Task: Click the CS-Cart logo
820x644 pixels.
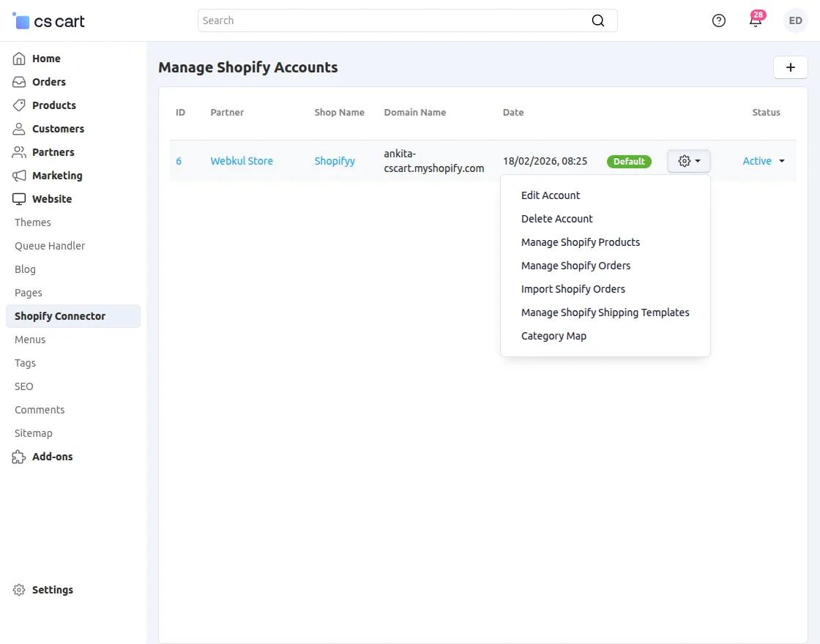Action: 49,21
